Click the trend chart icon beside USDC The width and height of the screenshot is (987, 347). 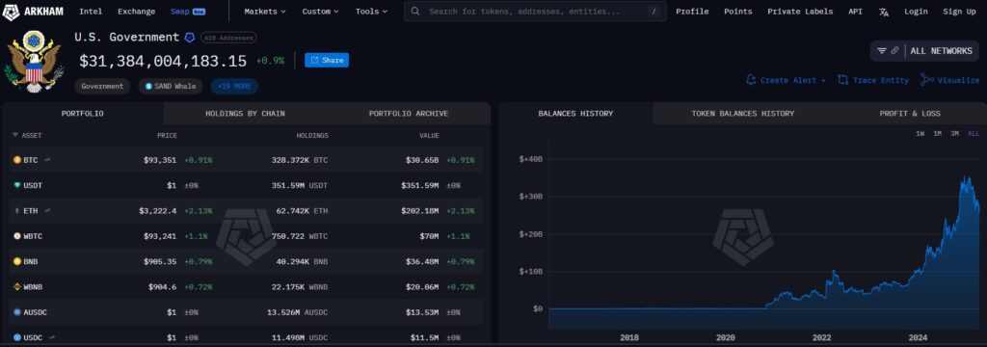click(x=52, y=337)
